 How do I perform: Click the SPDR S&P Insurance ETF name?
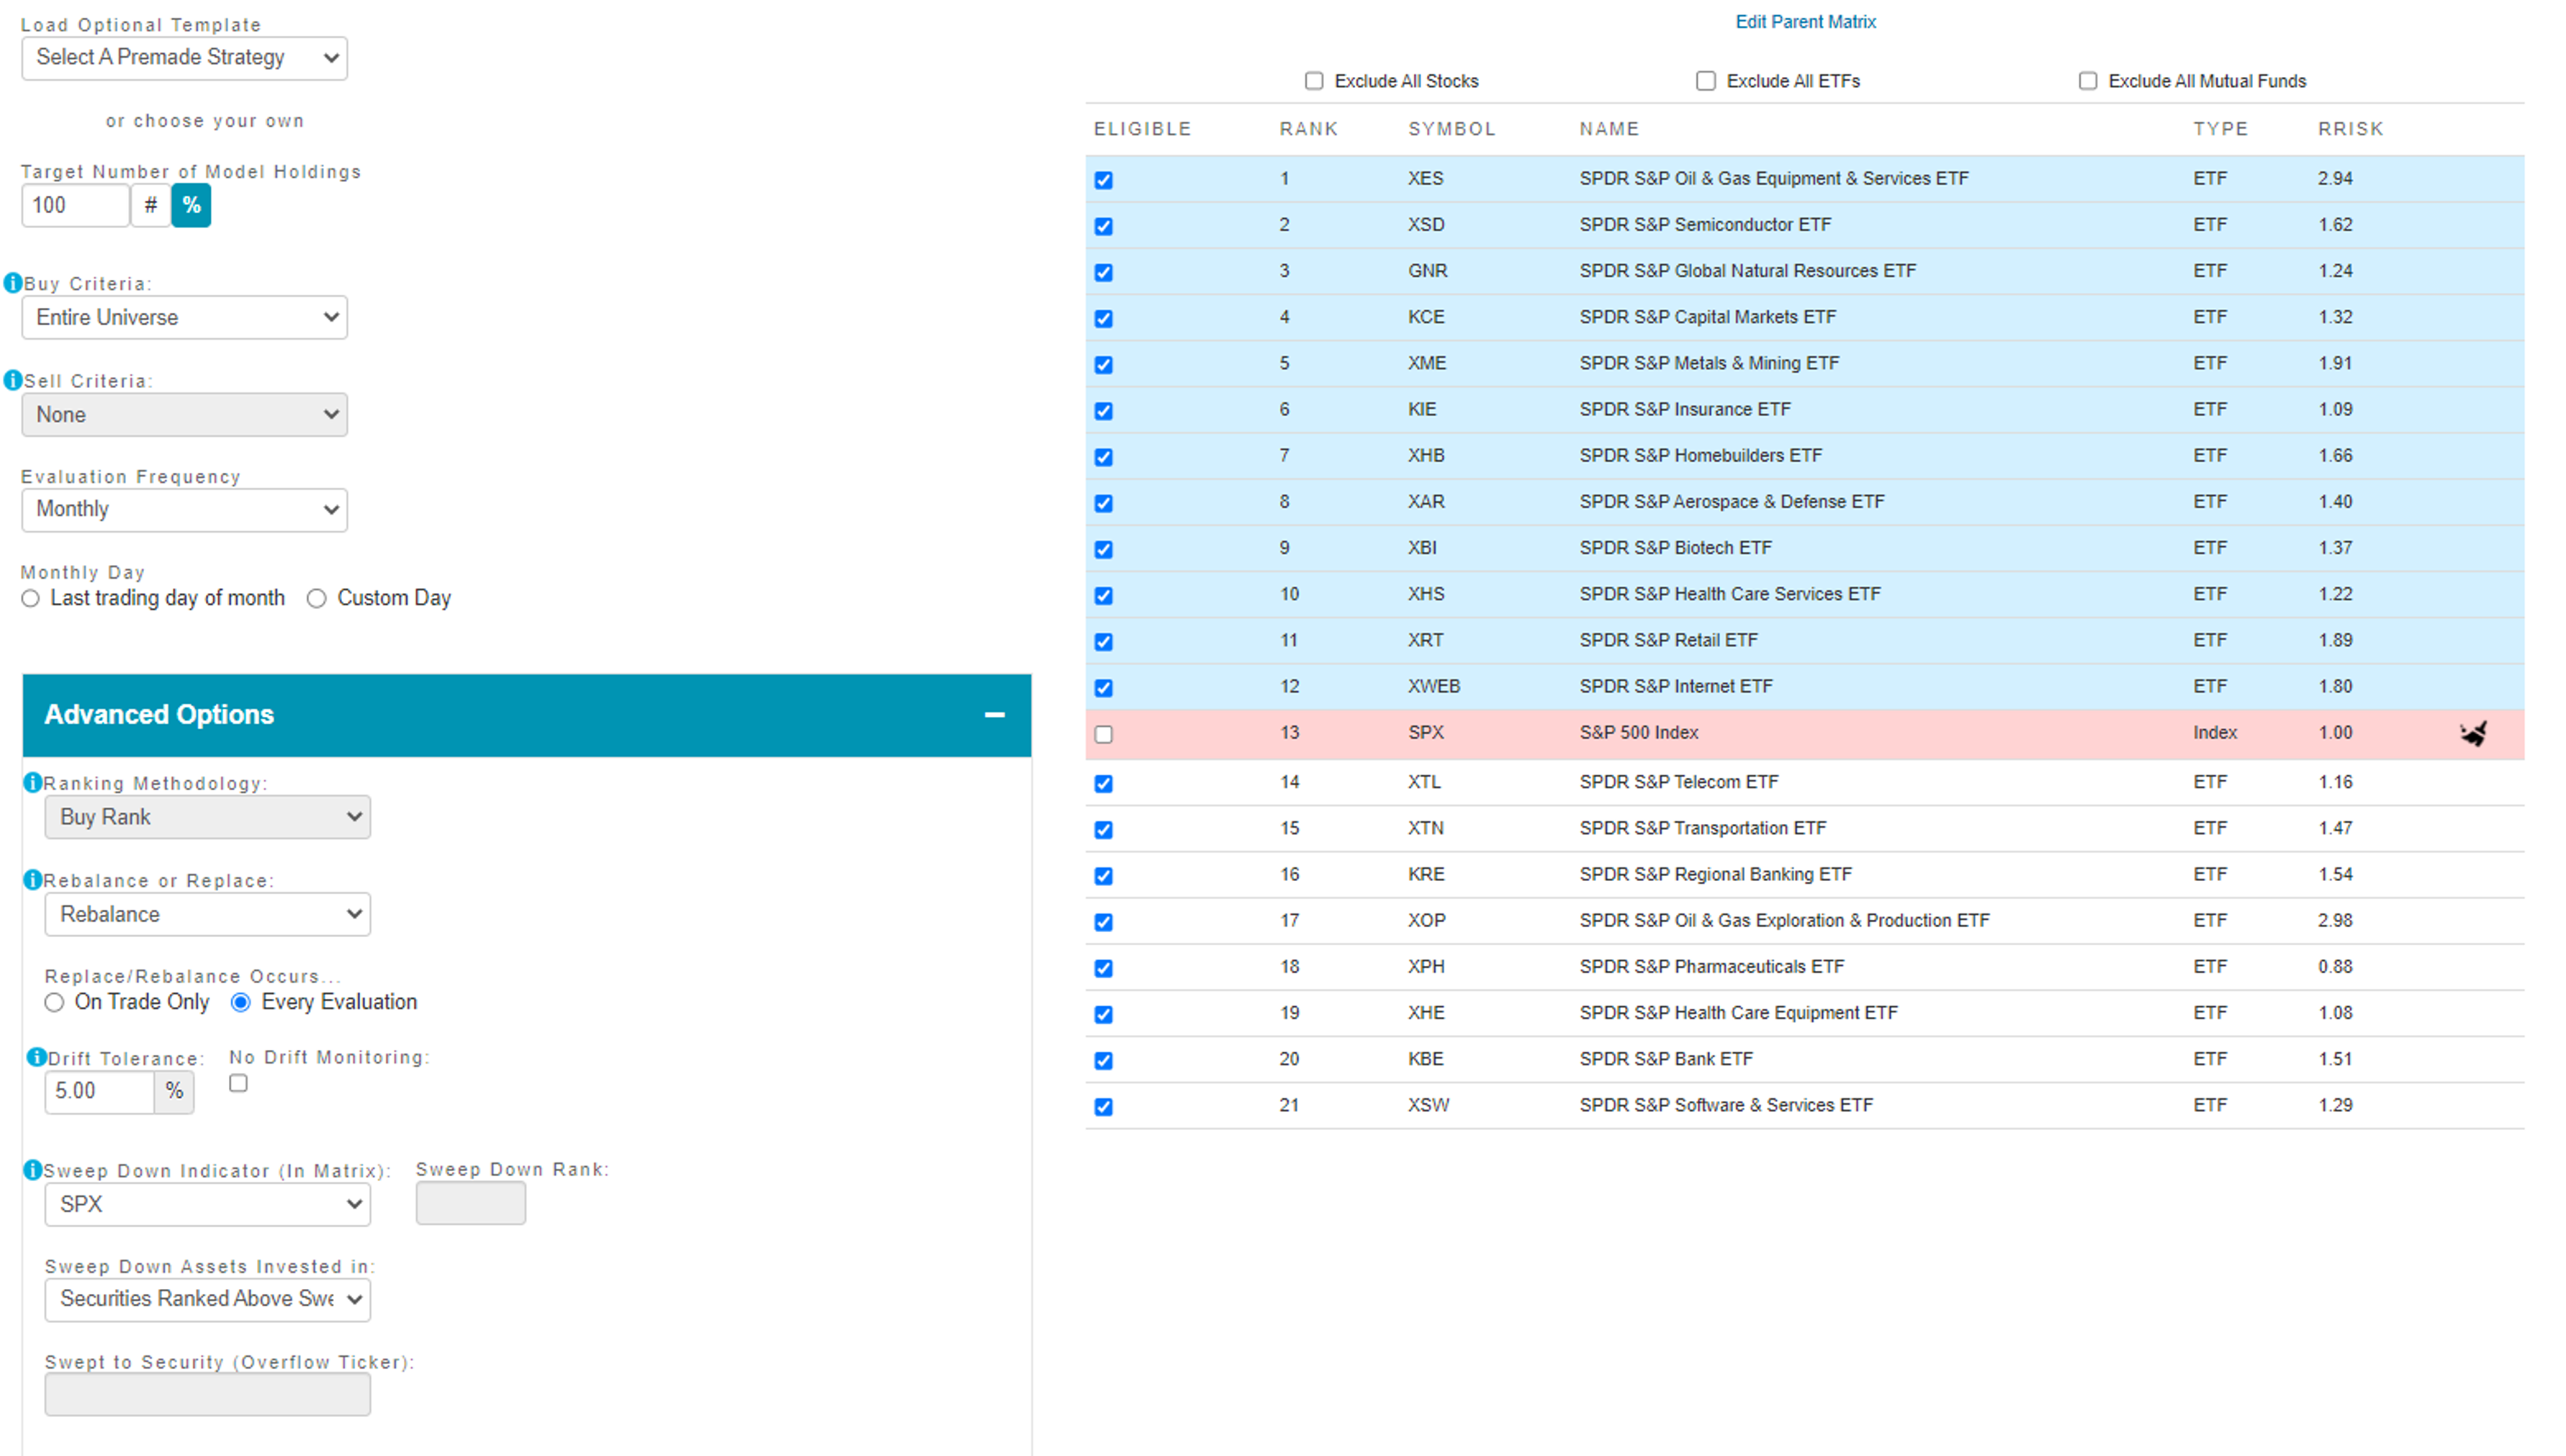pyautogui.click(x=1685, y=410)
